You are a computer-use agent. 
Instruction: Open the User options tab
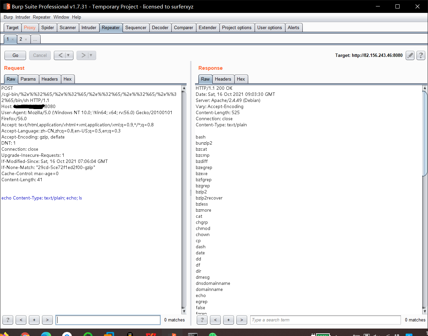pos(270,27)
